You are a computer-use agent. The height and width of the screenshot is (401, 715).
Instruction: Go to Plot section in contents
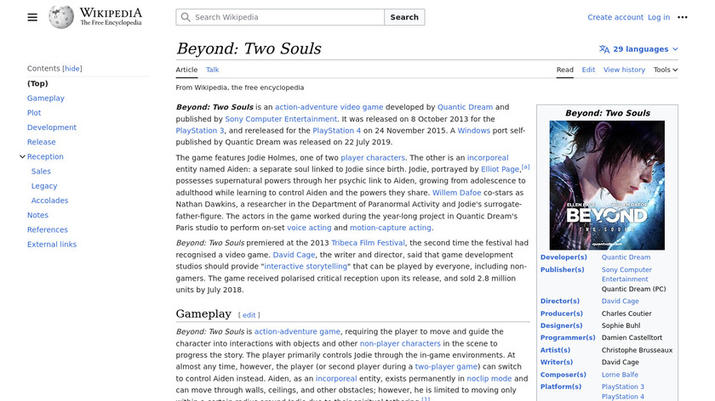click(x=34, y=112)
